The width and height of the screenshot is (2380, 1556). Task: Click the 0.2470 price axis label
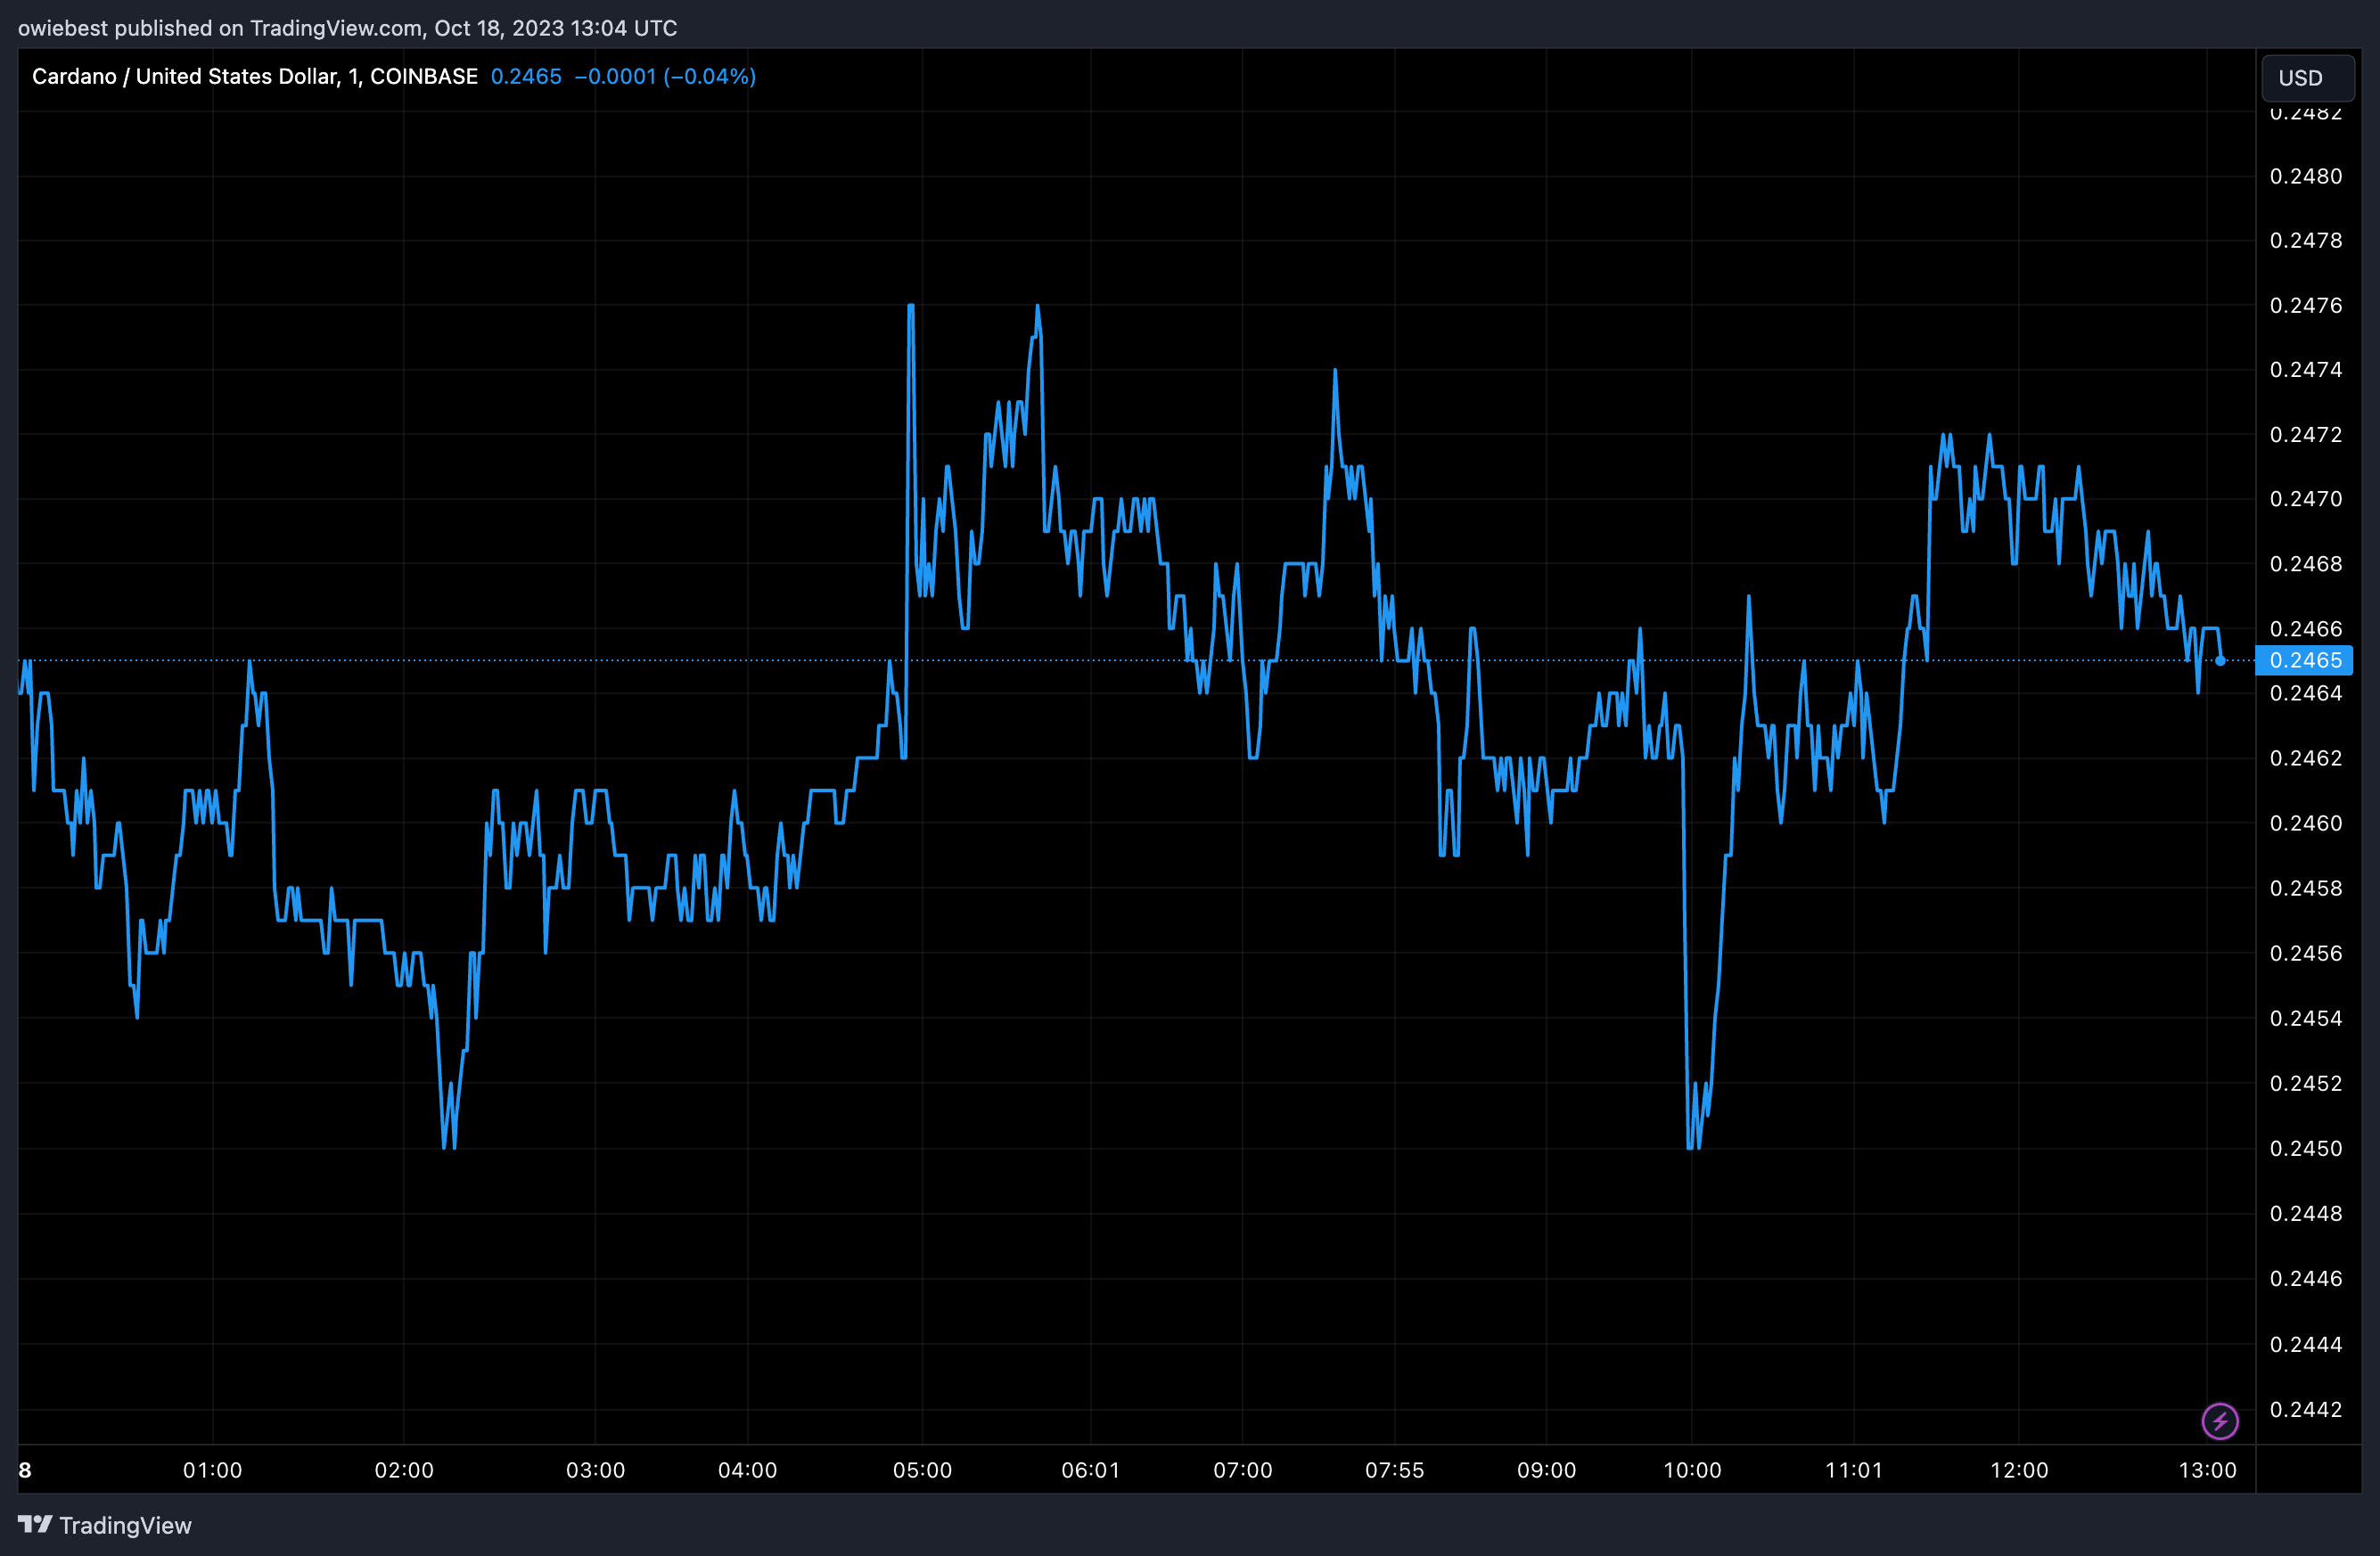pyautogui.click(x=2306, y=499)
